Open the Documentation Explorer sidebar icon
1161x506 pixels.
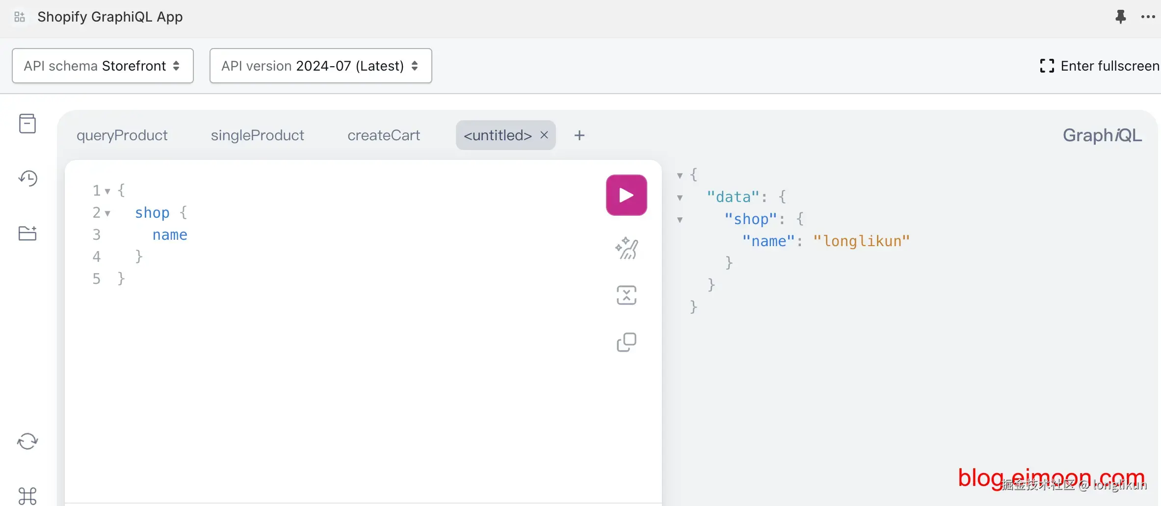[27, 124]
